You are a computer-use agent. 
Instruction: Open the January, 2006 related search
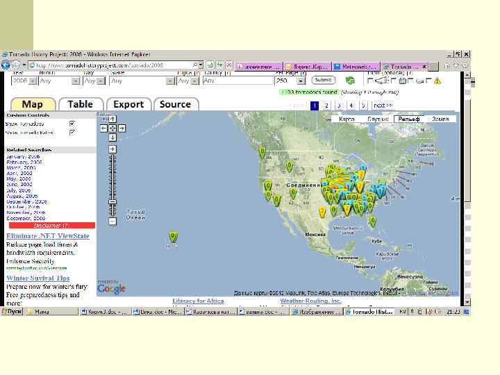pyautogui.click(x=23, y=156)
